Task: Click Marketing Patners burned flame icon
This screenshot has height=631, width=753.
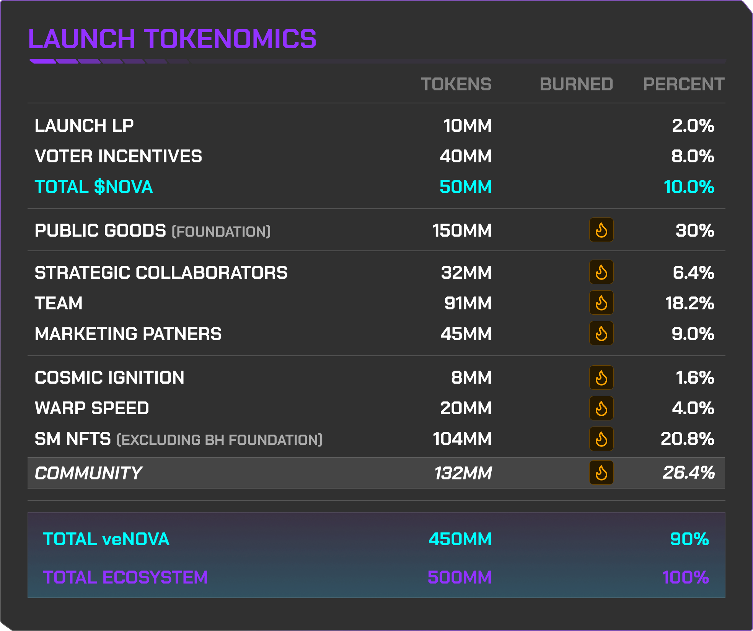Action: coord(601,333)
